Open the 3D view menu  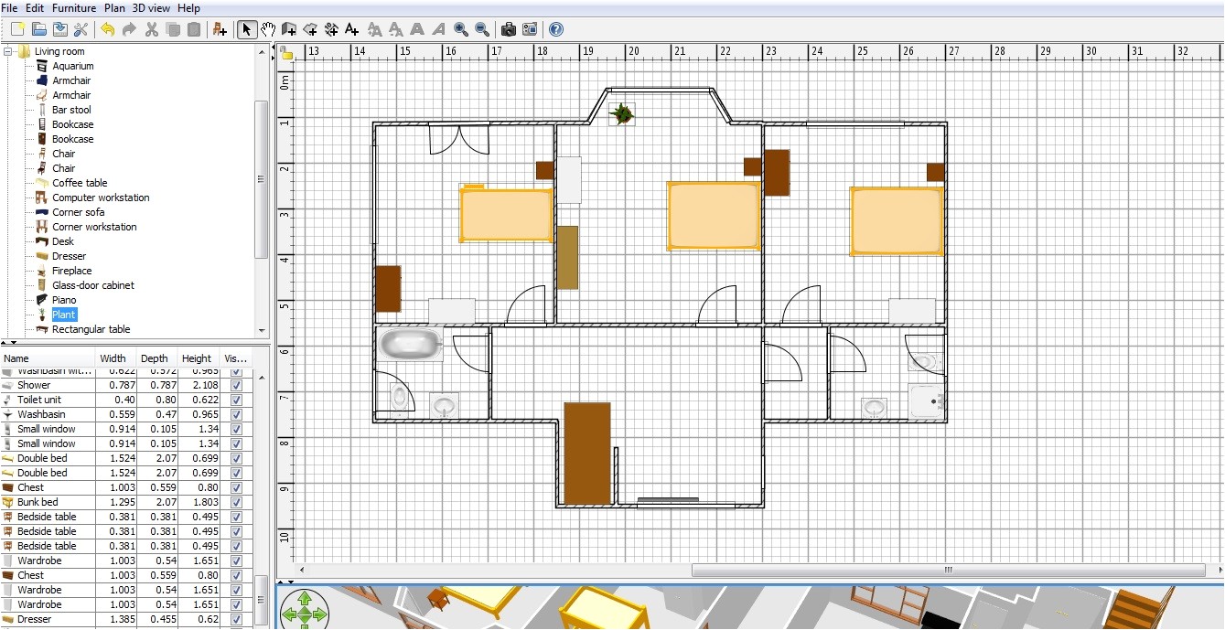click(x=151, y=8)
